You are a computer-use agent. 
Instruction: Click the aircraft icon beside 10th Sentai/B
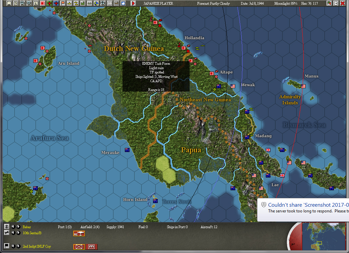click(x=7, y=233)
